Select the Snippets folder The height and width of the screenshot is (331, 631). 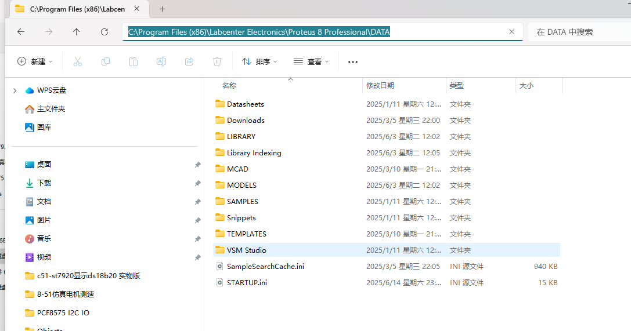(387, 218)
